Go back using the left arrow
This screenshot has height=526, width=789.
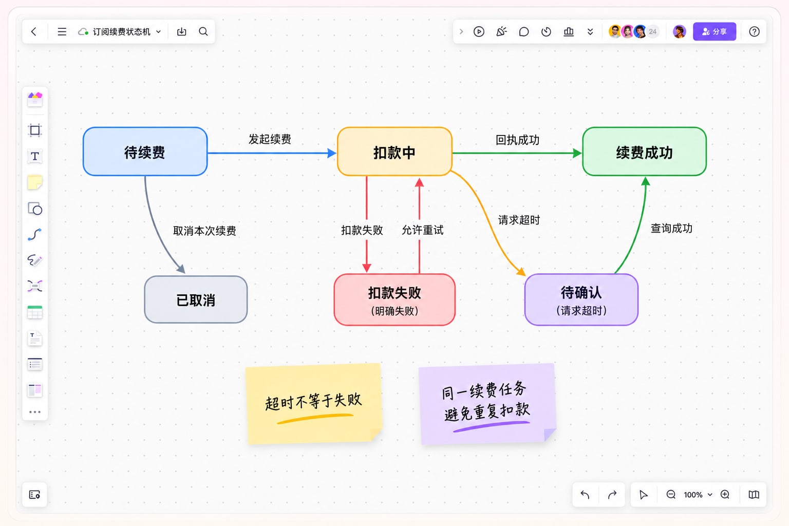pos(34,32)
